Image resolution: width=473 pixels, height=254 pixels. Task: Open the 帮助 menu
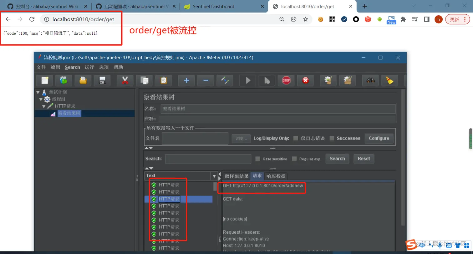118,67
